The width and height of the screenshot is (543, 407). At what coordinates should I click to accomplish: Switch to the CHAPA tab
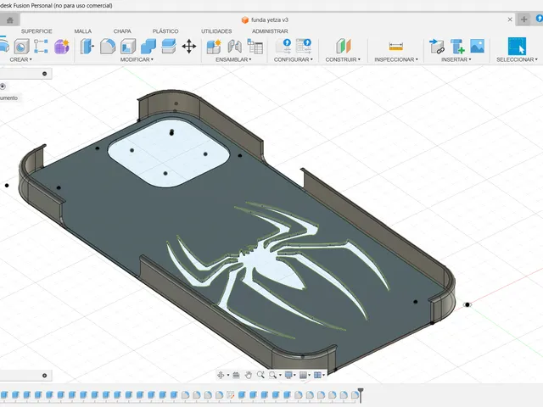122,31
